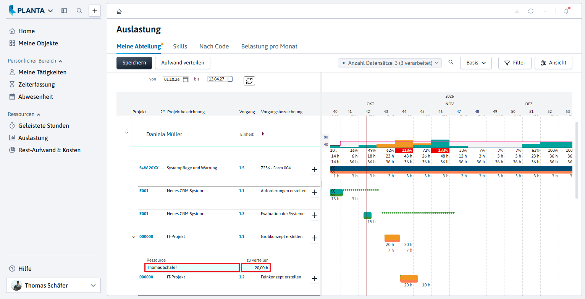Open calendar picker for the 'von' date

186,79
